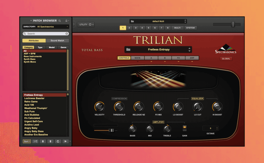Audition patch with play button

click(x=65, y=141)
